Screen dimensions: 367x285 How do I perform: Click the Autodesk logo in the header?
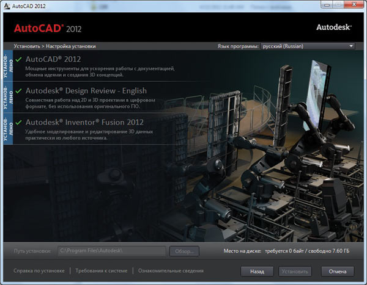point(334,27)
